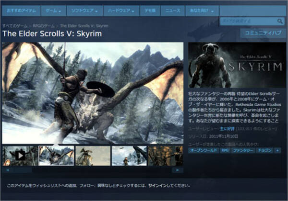Click the リリース日 2011年11月10日 text
This screenshot has width=288, height=201.
pyautogui.click(x=213, y=136)
